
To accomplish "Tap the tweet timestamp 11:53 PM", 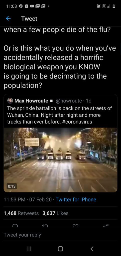I will [x=14, y=199].
